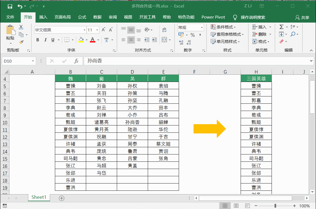
Task: Click the Decrease Indent icon
Action: coord(147,40)
